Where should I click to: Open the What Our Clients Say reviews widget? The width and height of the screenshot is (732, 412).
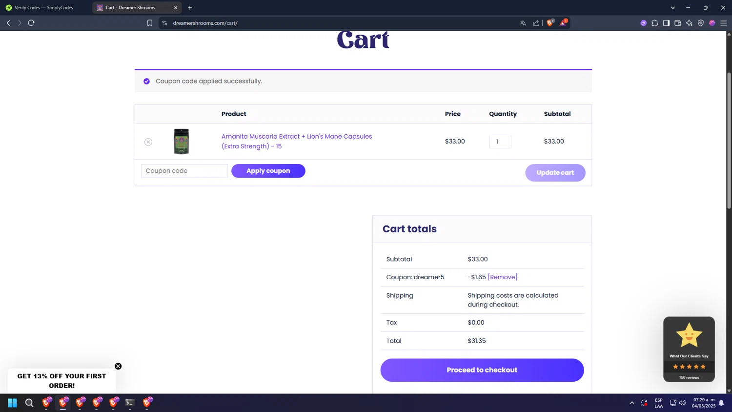[x=689, y=350]
